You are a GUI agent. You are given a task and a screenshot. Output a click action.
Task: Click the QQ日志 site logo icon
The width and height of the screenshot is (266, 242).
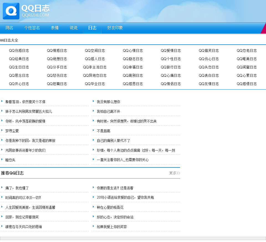[11, 11]
